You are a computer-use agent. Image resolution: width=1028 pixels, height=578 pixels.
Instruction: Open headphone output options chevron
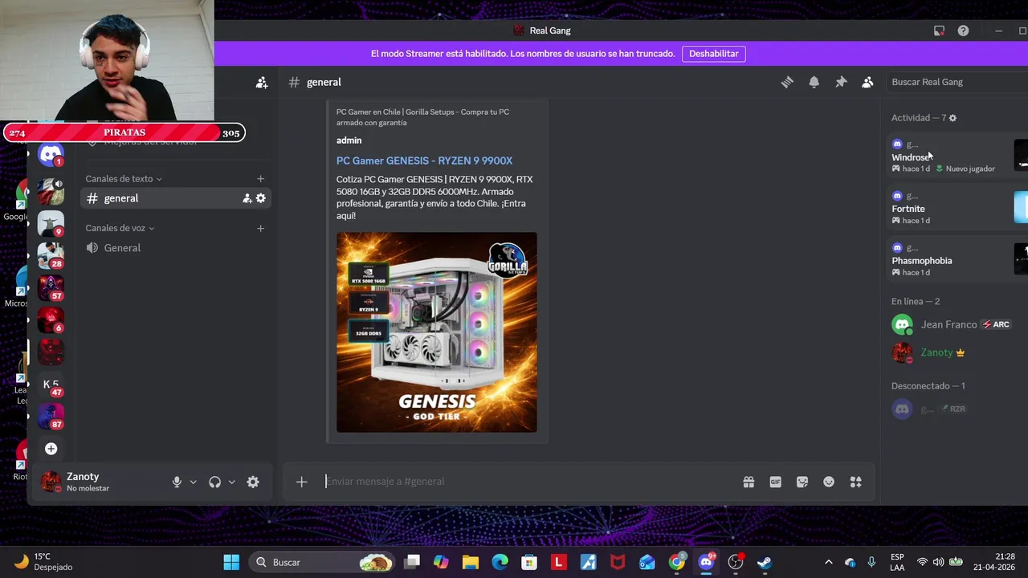tap(231, 482)
